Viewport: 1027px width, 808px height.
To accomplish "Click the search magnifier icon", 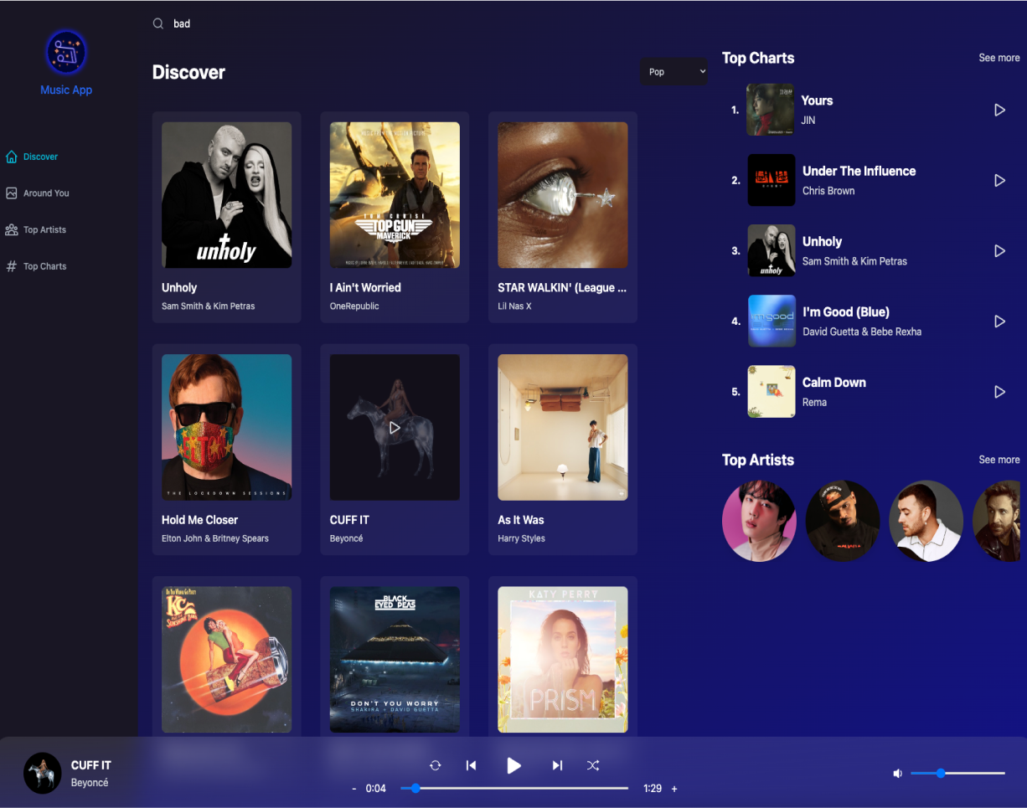I will (157, 23).
